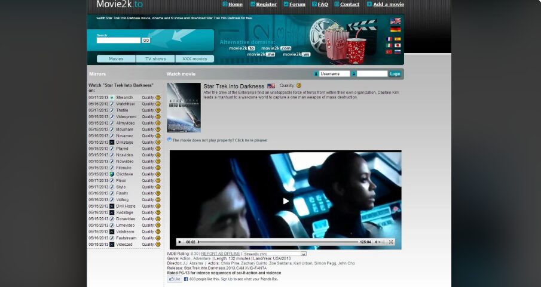Open the Nosvideo mirror
The width and height of the screenshot is (541, 287).
(124, 155)
